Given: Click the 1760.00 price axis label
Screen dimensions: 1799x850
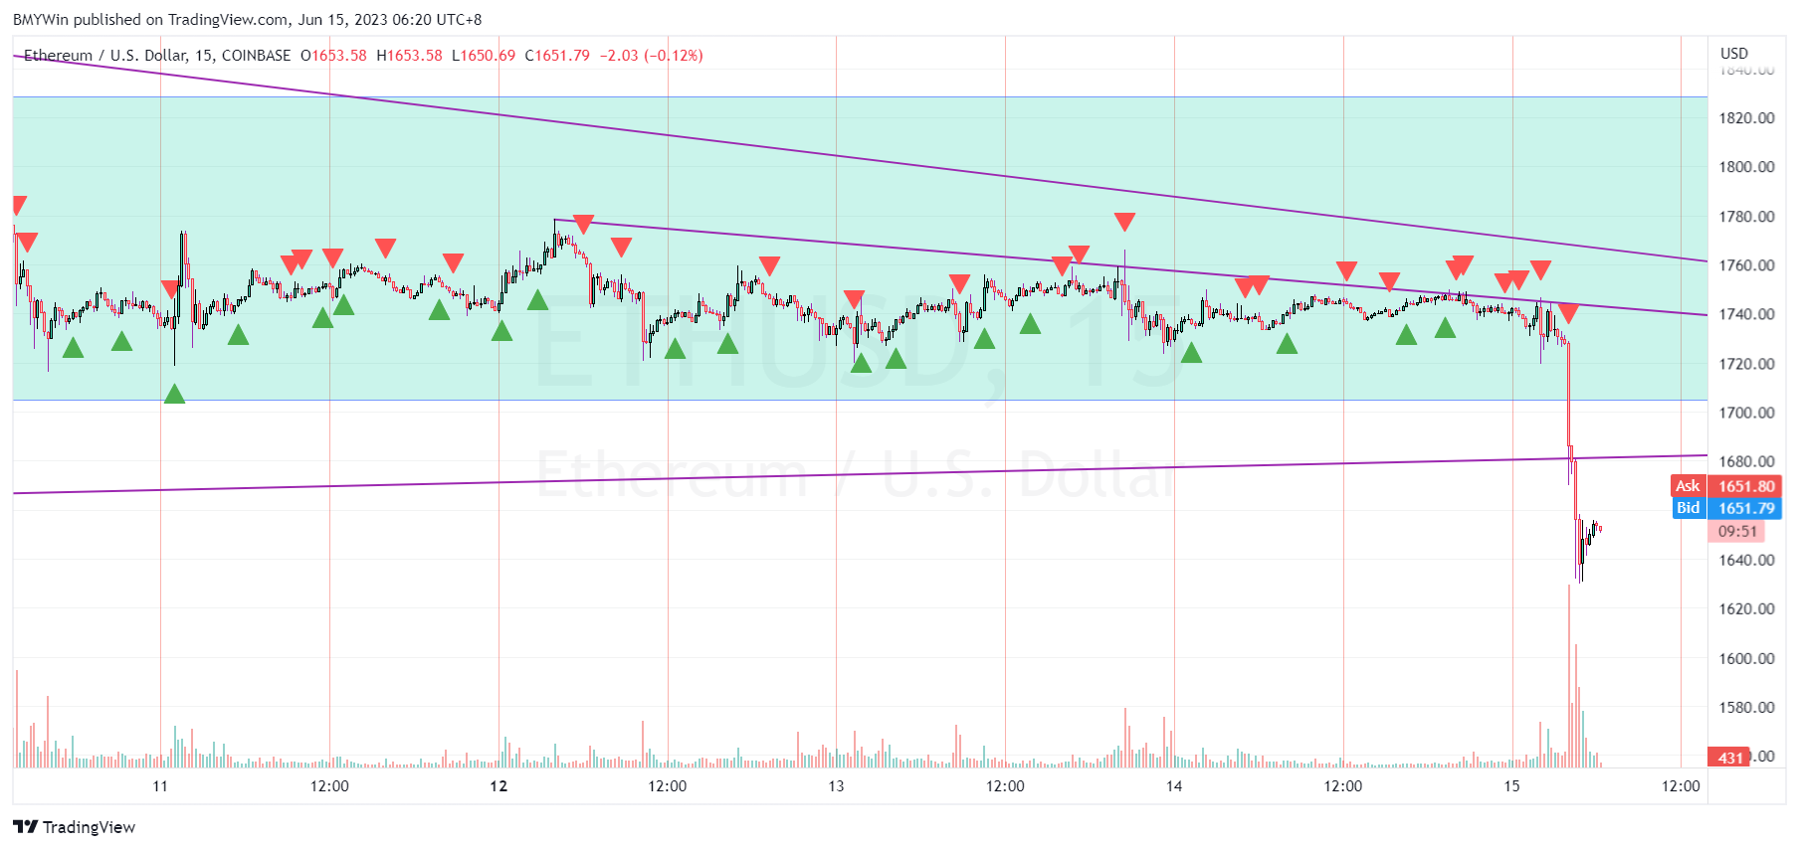Looking at the screenshot, I should tap(1746, 265).
